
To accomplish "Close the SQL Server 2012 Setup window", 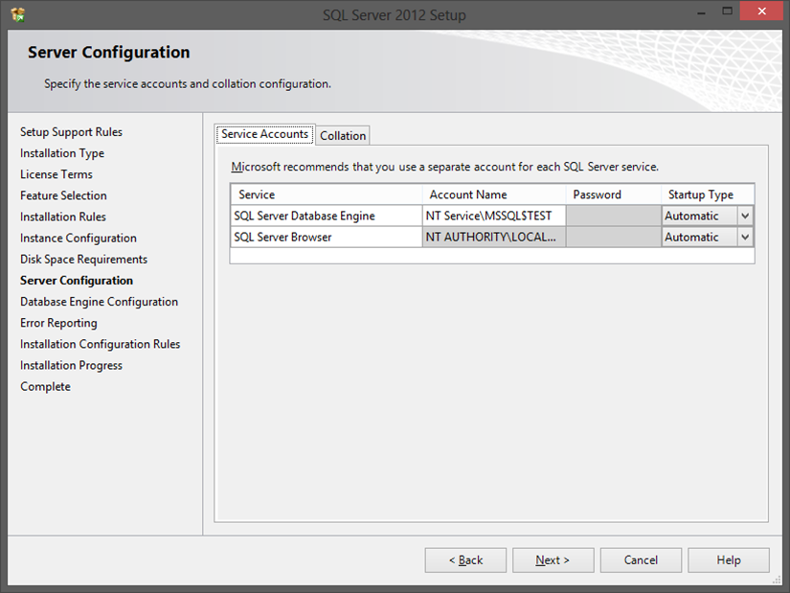I will [761, 11].
